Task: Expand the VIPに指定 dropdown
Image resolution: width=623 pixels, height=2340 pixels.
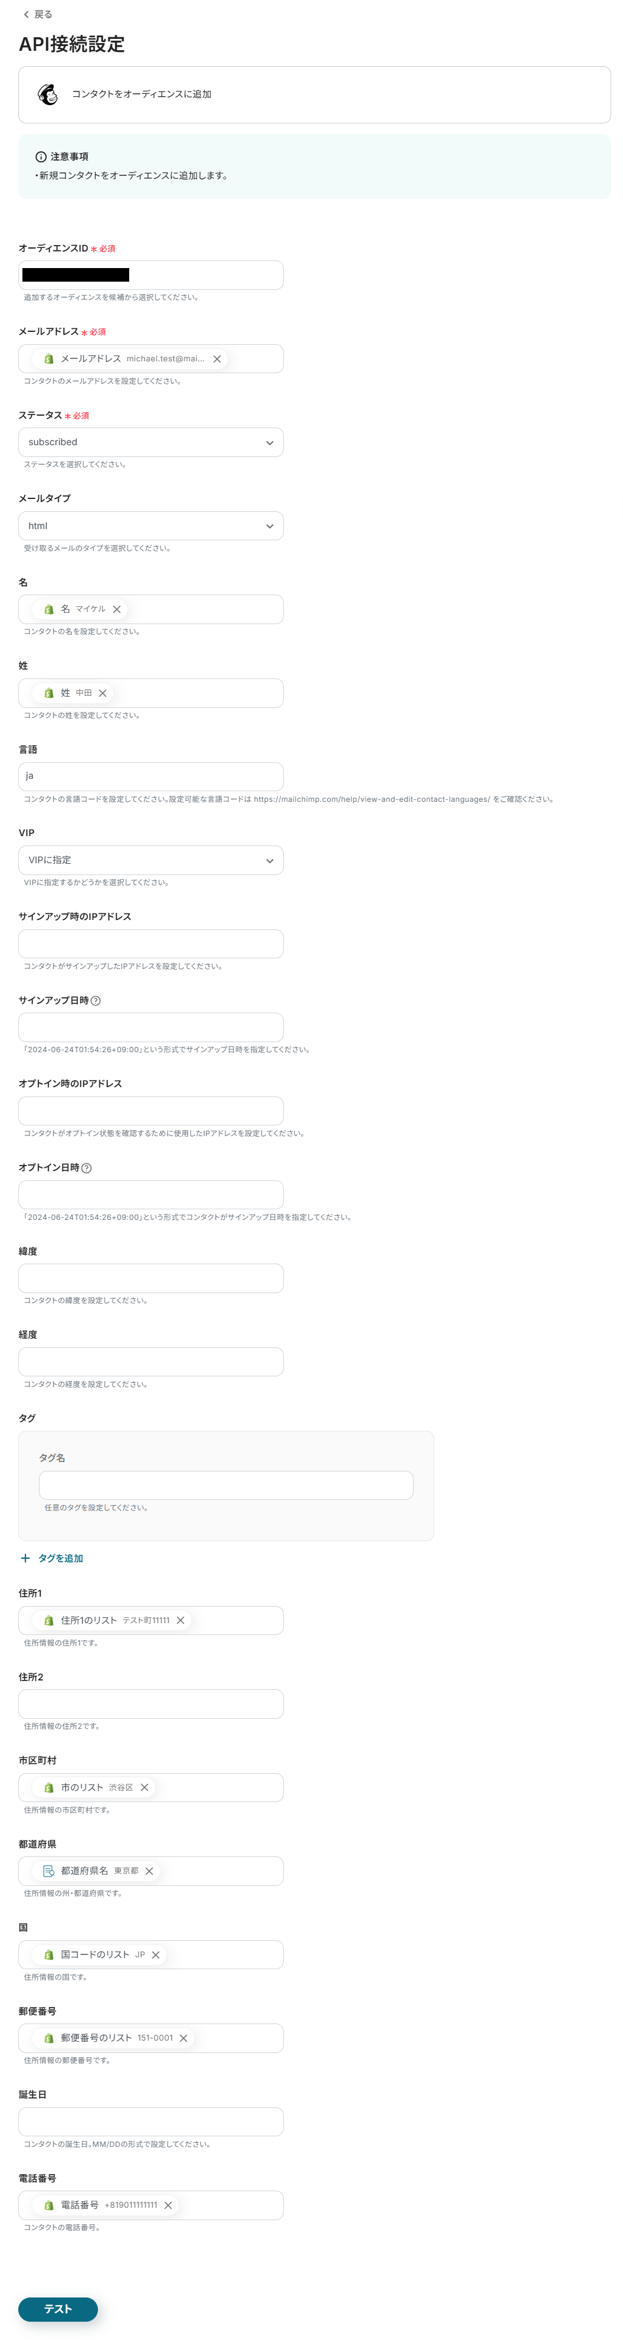Action: click(x=151, y=860)
